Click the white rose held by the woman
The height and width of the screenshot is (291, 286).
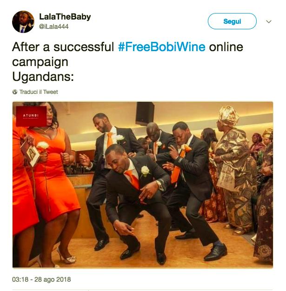pos(42,146)
